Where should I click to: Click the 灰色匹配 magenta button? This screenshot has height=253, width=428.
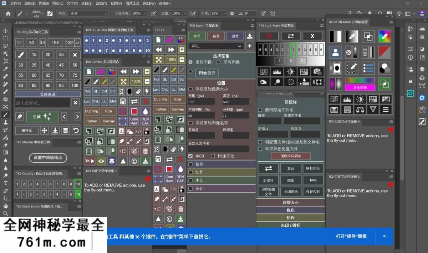tap(360, 87)
